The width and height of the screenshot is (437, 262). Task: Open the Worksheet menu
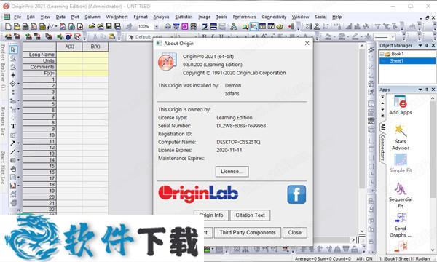[x=117, y=17]
